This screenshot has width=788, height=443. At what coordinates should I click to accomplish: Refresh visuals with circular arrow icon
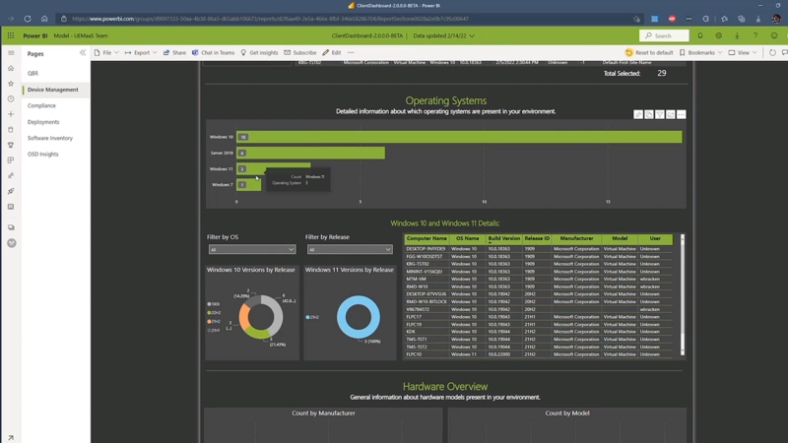[772, 53]
